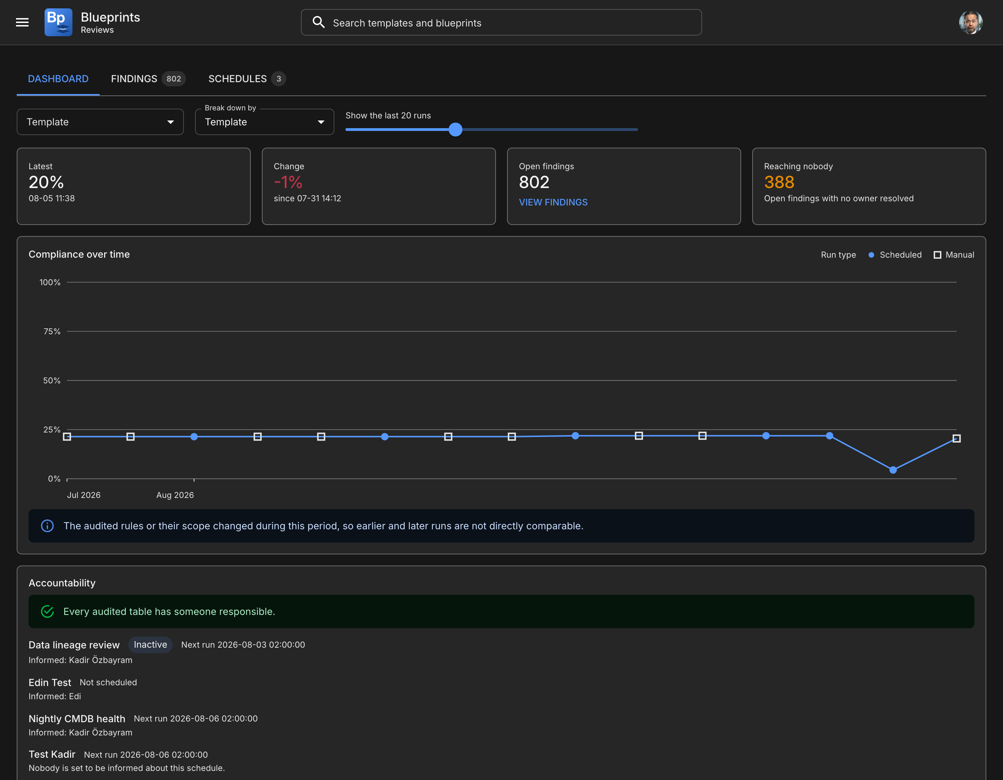Switch to the Findings tab
The height and width of the screenshot is (780, 1003).
tap(148, 79)
